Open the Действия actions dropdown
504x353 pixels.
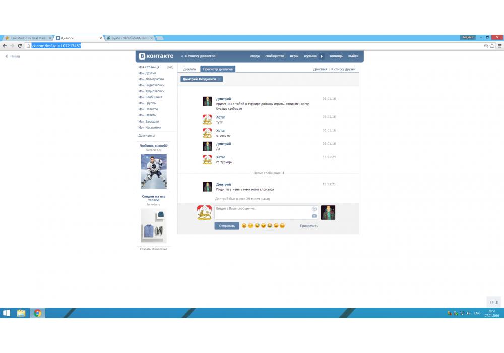[x=320, y=69]
